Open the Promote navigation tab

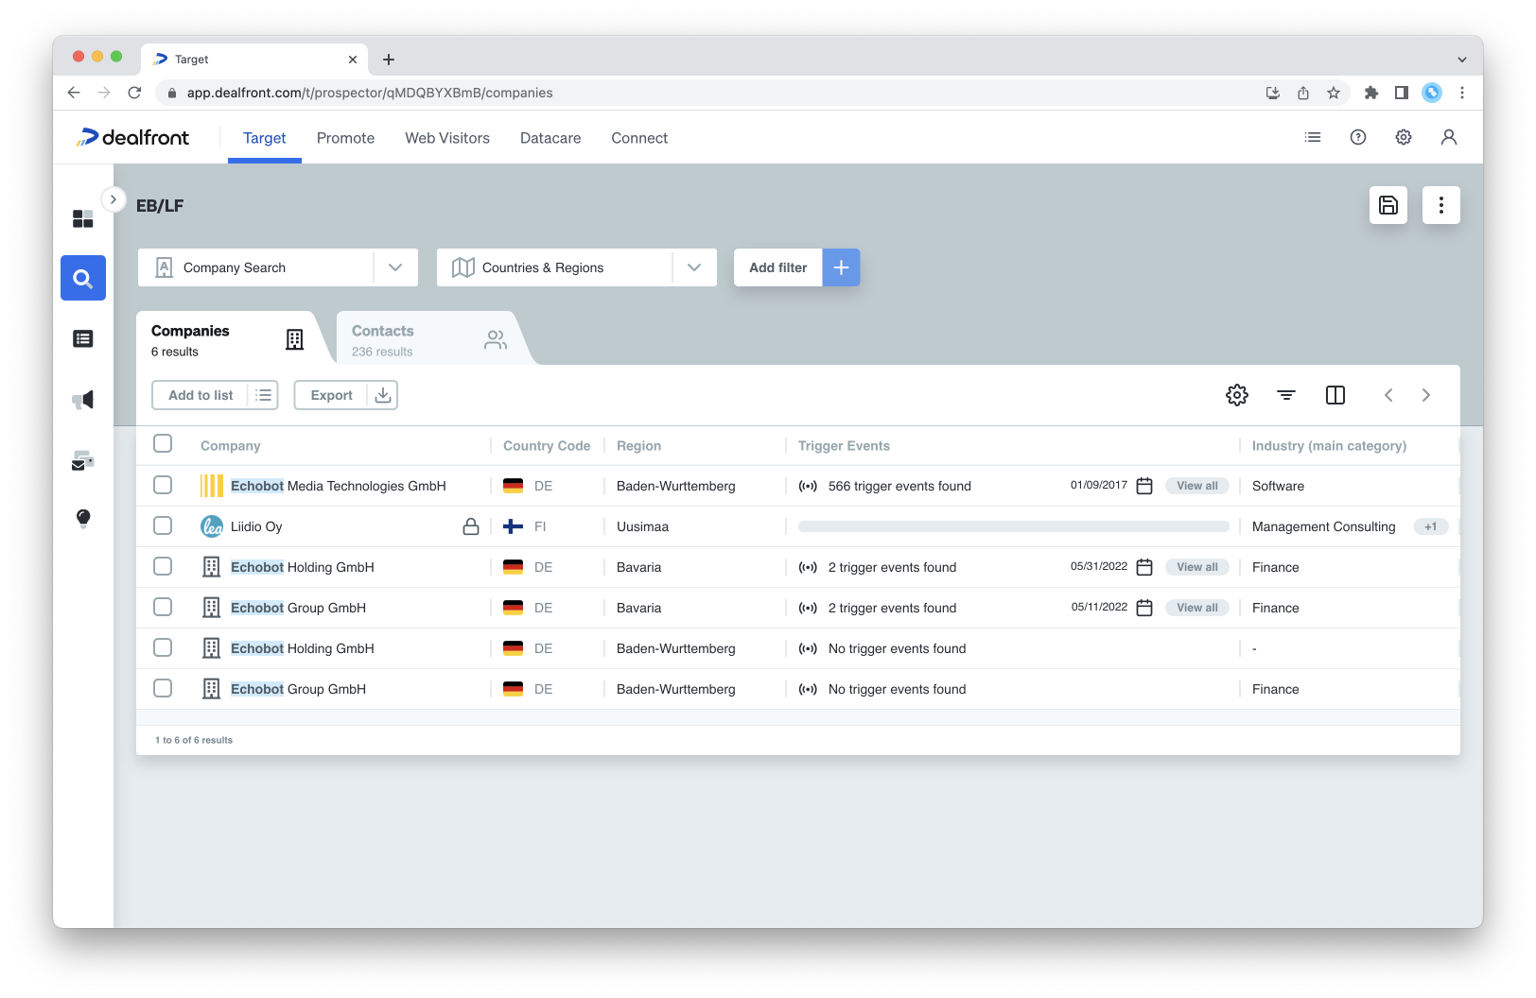pos(346,138)
